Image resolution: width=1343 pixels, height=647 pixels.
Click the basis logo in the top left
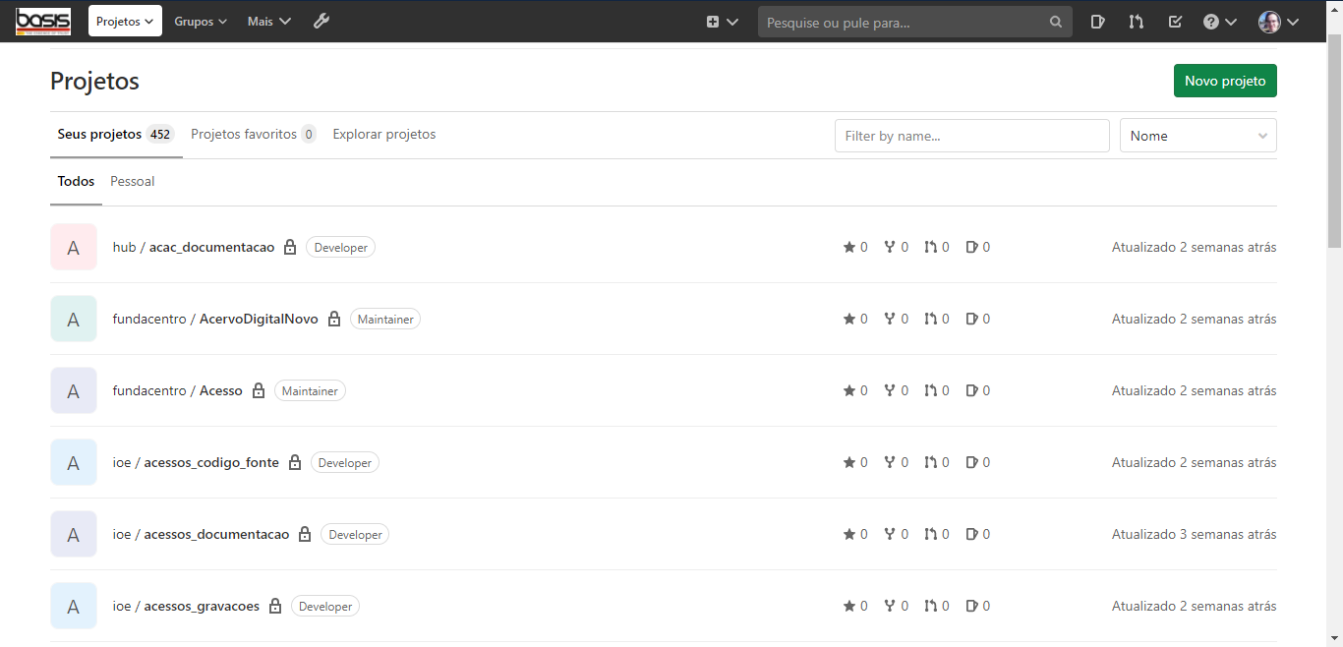click(43, 20)
